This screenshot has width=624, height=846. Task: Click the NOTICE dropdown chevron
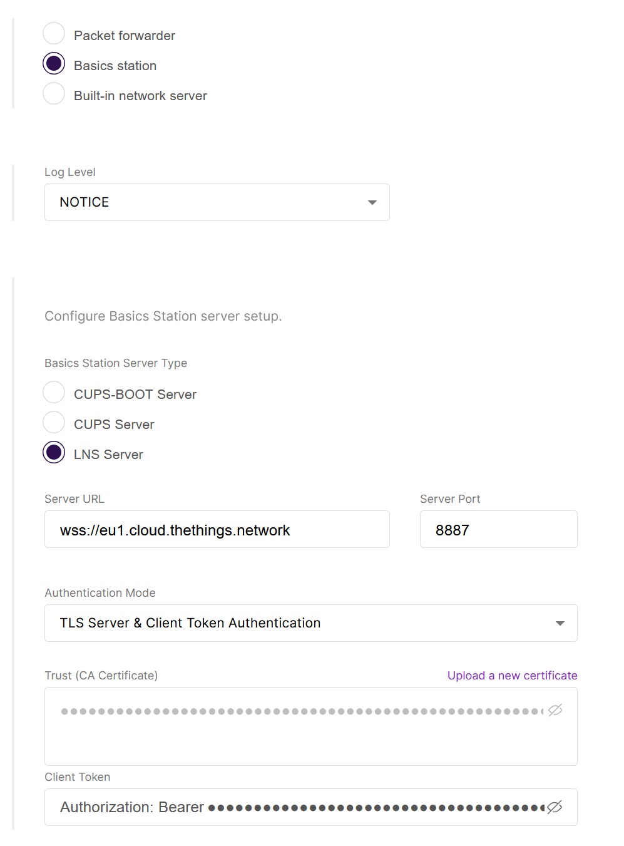click(372, 202)
